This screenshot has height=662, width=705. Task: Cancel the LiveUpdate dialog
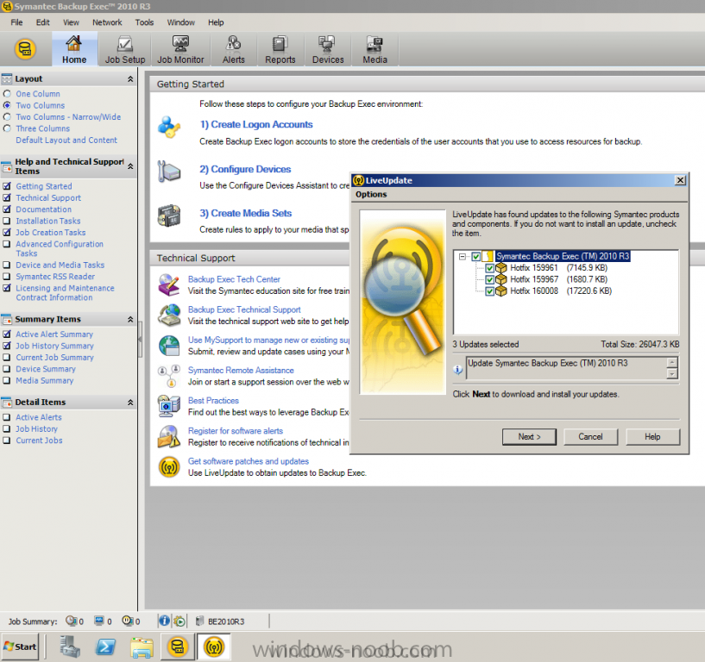pos(590,436)
